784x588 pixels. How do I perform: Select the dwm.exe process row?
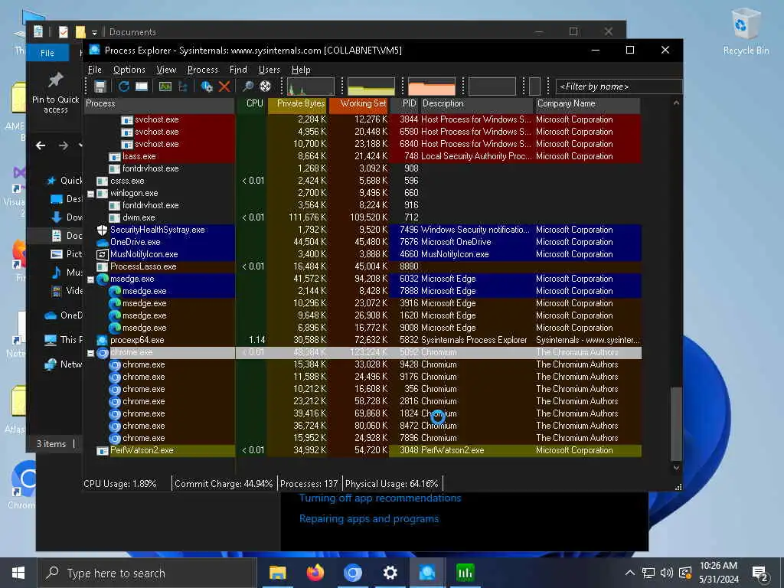click(x=362, y=217)
